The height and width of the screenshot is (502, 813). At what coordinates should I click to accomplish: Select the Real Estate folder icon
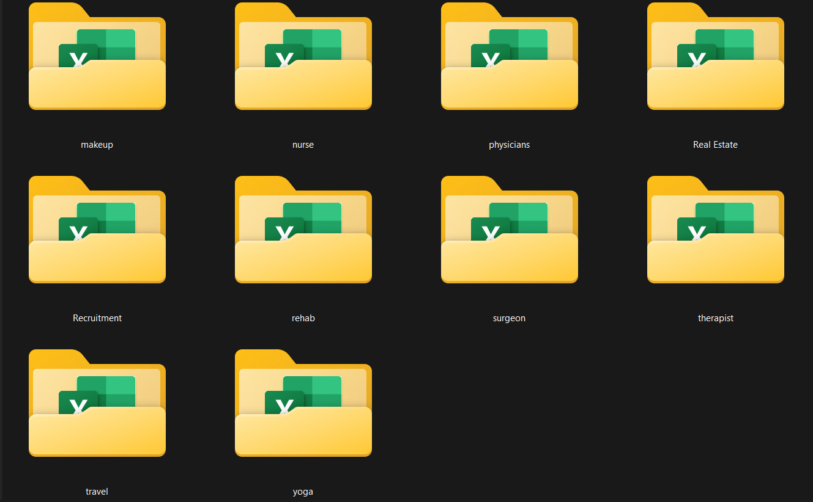[x=716, y=56]
